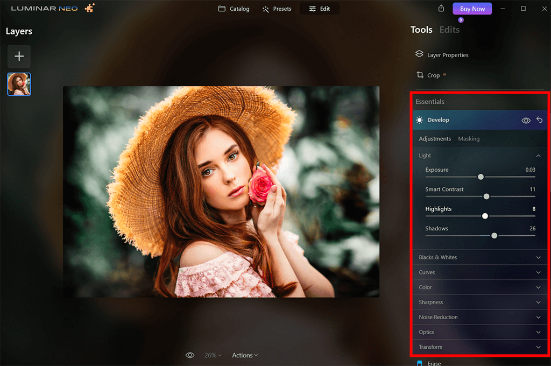The width and height of the screenshot is (551, 366).
Task: Click the Essentials section heading
Action: click(x=430, y=102)
